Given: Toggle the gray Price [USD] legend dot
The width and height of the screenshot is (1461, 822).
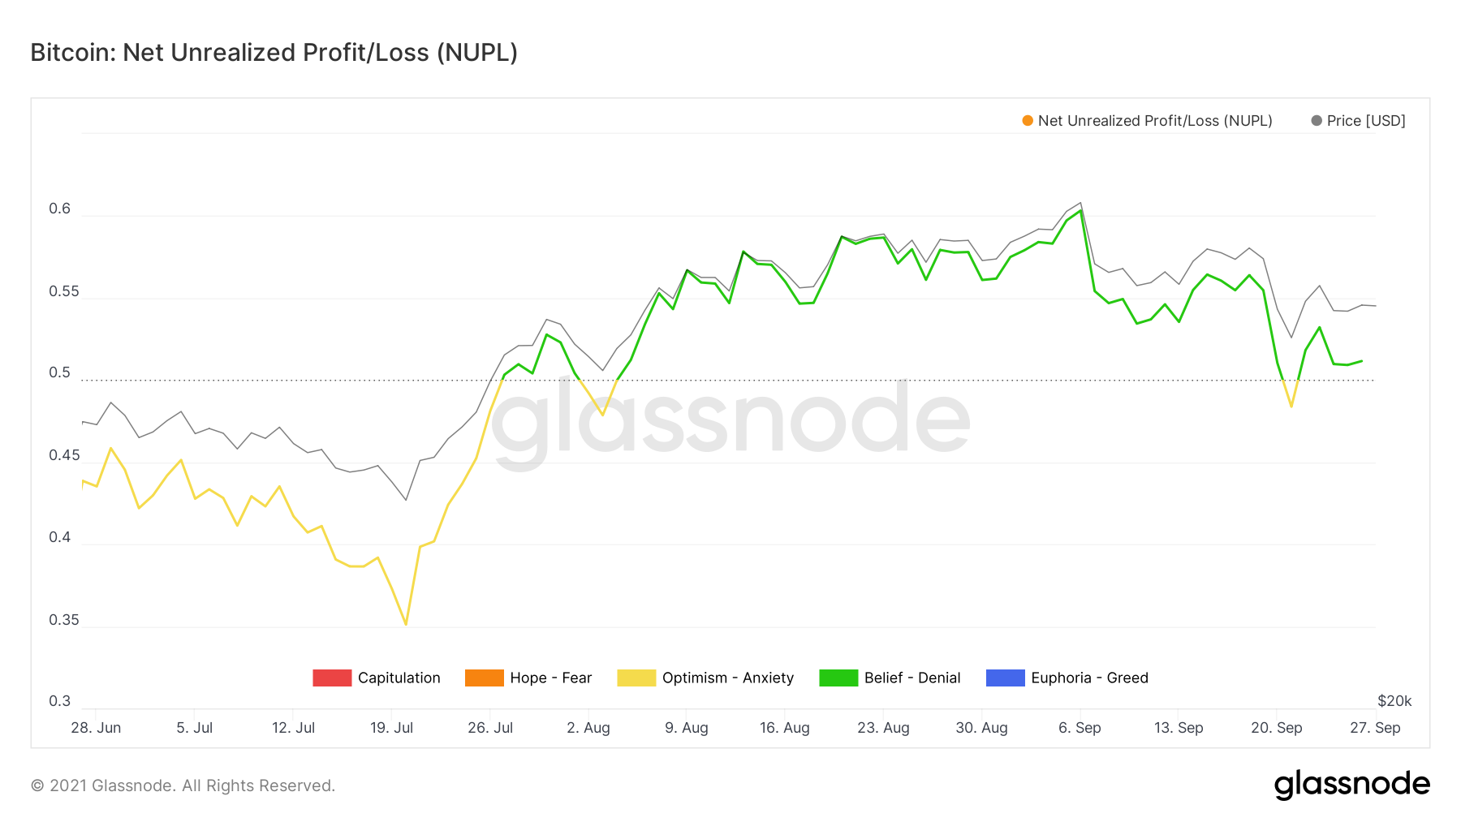Looking at the screenshot, I should (x=1317, y=121).
